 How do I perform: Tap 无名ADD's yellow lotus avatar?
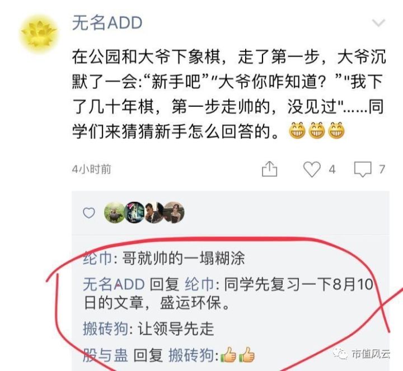[39, 34]
